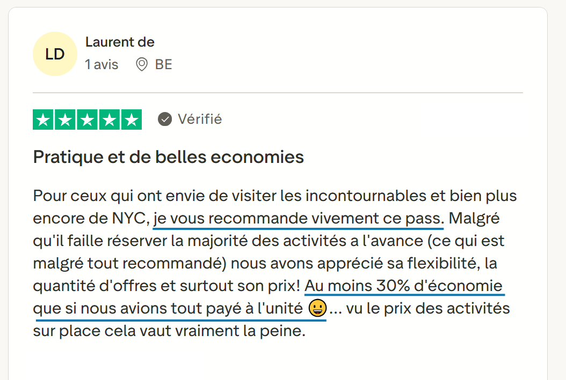Click the location pin icon
This screenshot has height=380, width=566.
142,65
